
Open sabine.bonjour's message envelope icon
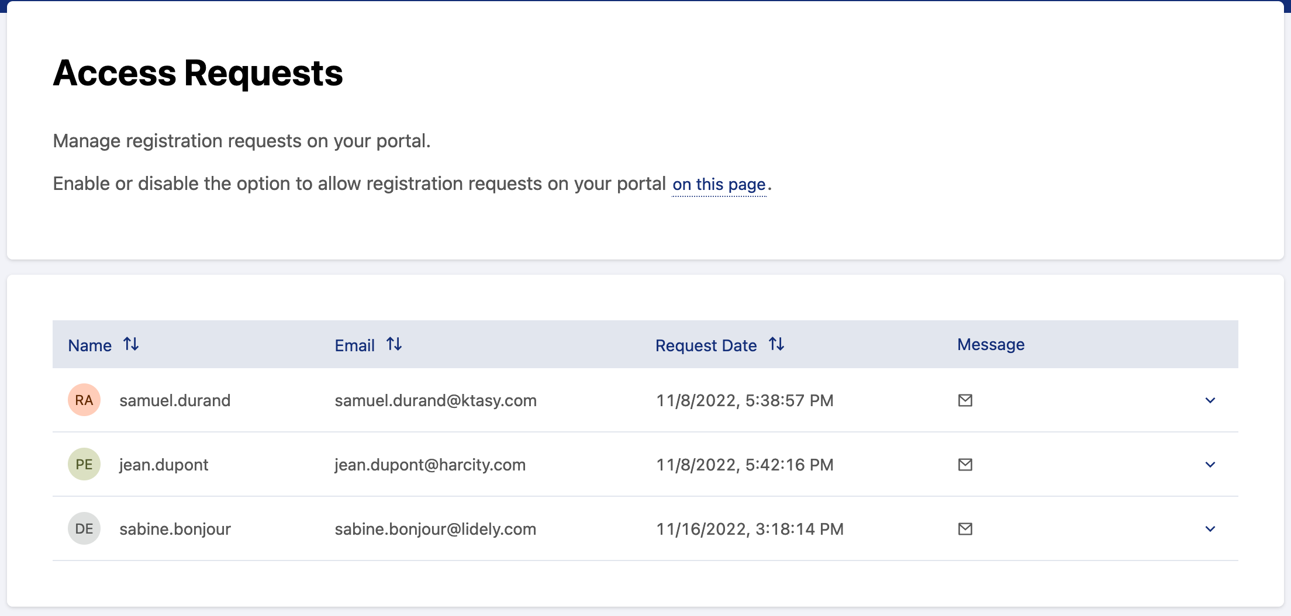(965, 529)
